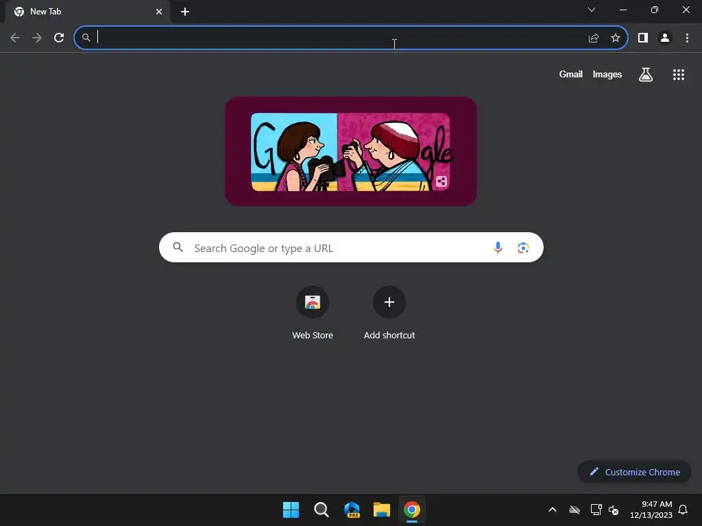Open clock and date 9:47 AM

point(651,510)
